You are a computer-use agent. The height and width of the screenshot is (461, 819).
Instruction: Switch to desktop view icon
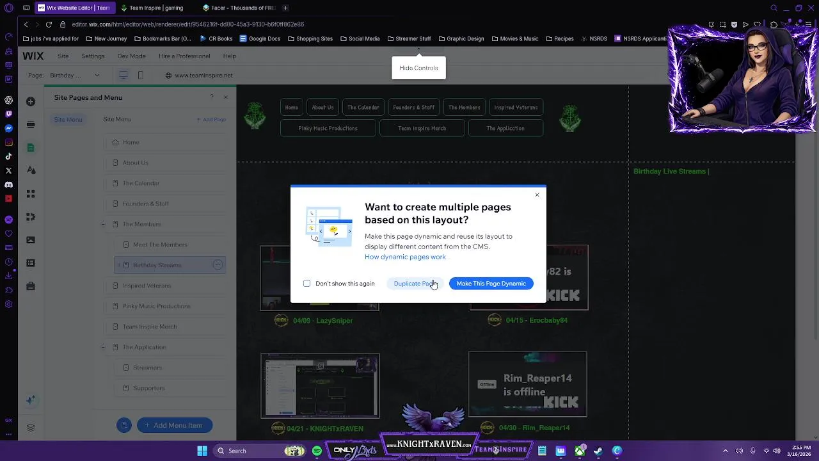point(123,75)
